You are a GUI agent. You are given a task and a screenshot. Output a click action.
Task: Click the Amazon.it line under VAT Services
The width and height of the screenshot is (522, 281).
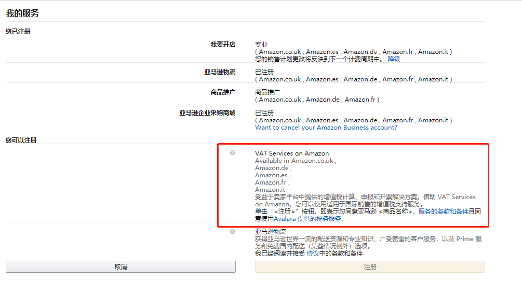(270, 190)
